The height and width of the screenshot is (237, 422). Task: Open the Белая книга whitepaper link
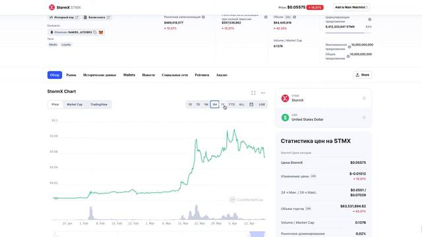point(97,17)
